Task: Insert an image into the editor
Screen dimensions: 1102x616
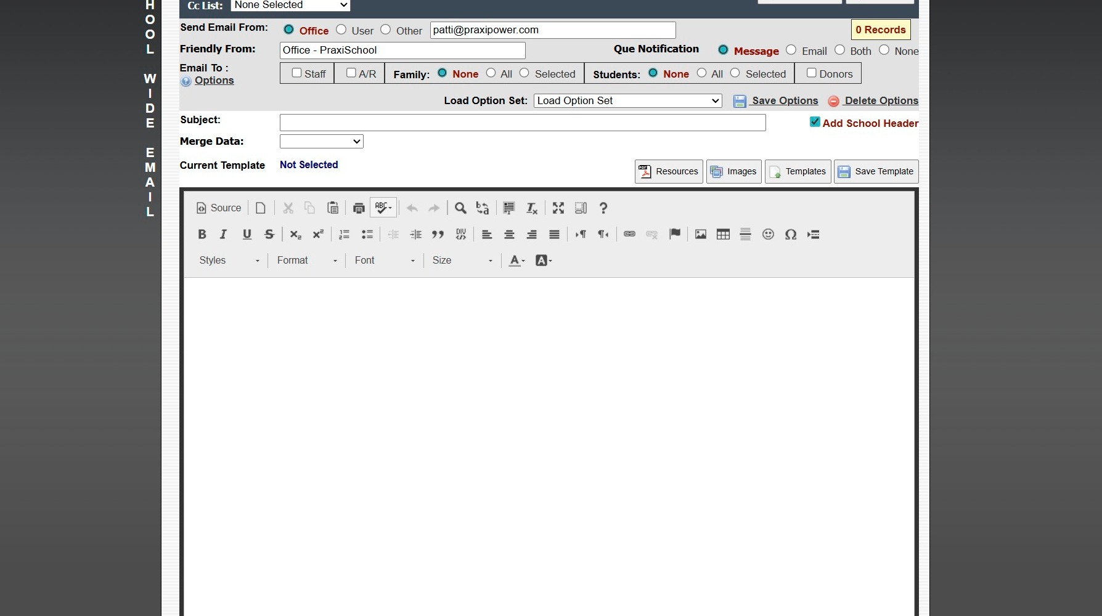Action: 701,234
